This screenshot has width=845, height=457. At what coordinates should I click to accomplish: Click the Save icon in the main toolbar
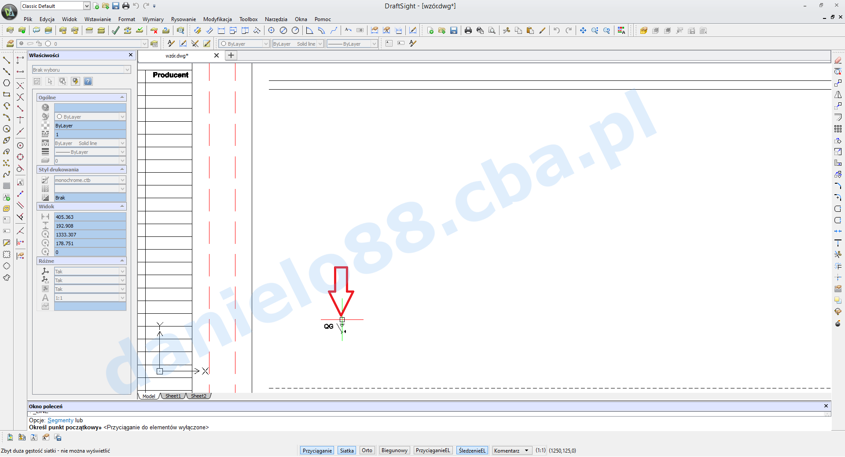point(454,30)
